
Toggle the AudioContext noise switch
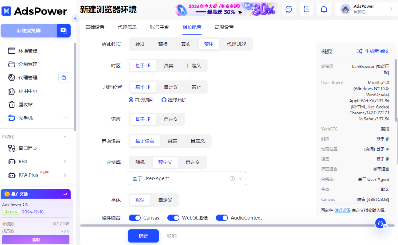pos(222,218)
